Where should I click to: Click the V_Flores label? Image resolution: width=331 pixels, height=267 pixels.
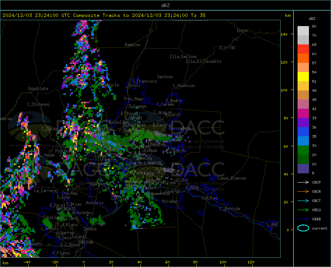pos(61,253)
